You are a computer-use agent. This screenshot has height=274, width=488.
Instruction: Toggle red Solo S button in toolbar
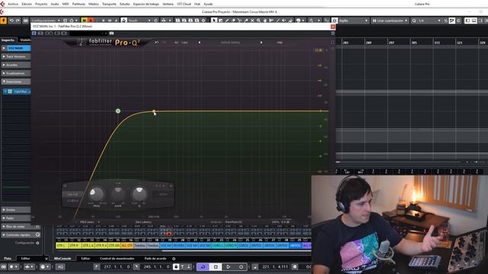[x=91, y=21]
